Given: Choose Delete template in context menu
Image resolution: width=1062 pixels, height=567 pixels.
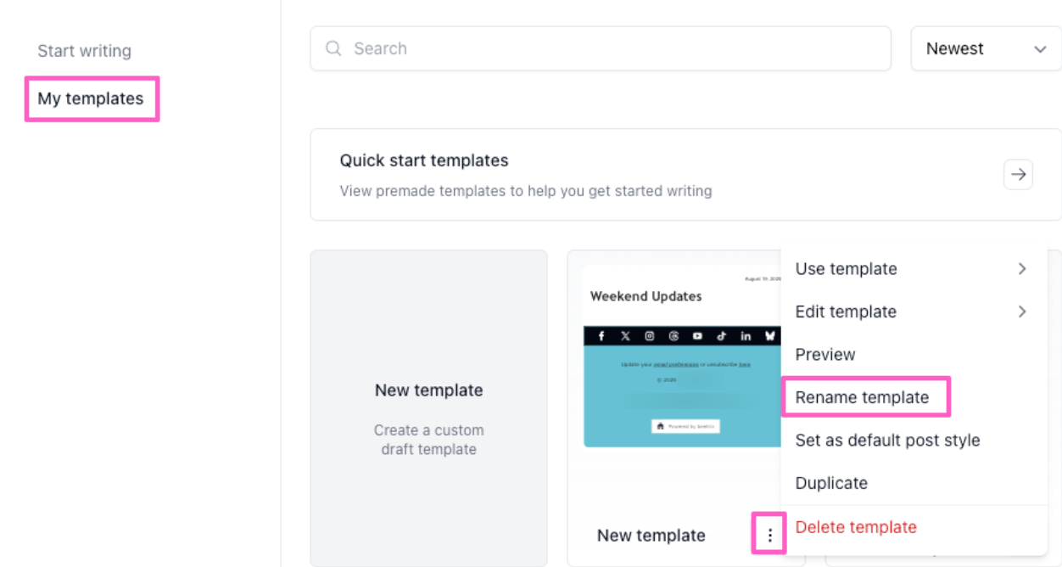Looking at the screenshot, I should click(856, 527).
